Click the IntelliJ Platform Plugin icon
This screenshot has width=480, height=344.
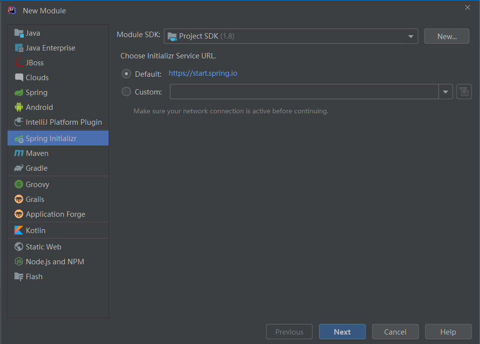pyautogui.click(x=19, y=122)
